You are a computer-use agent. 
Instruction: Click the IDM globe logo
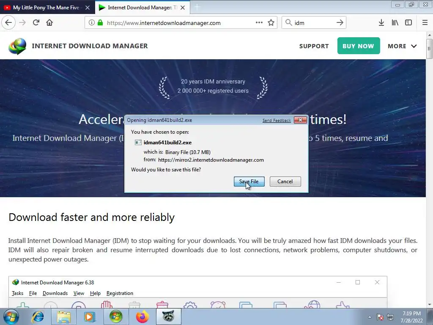coord(17,46)
